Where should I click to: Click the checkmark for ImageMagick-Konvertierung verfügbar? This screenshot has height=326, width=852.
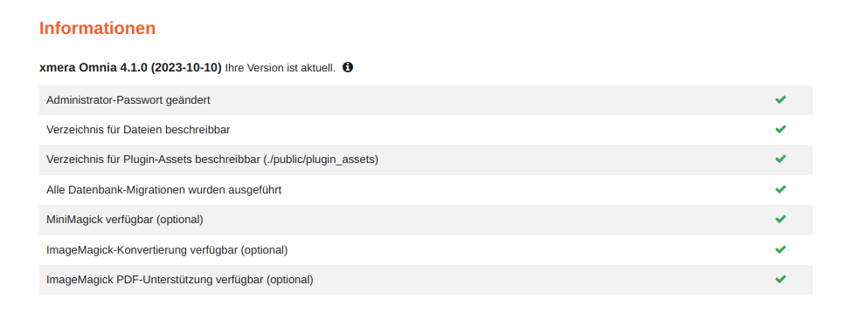click(x=780, y=249)
